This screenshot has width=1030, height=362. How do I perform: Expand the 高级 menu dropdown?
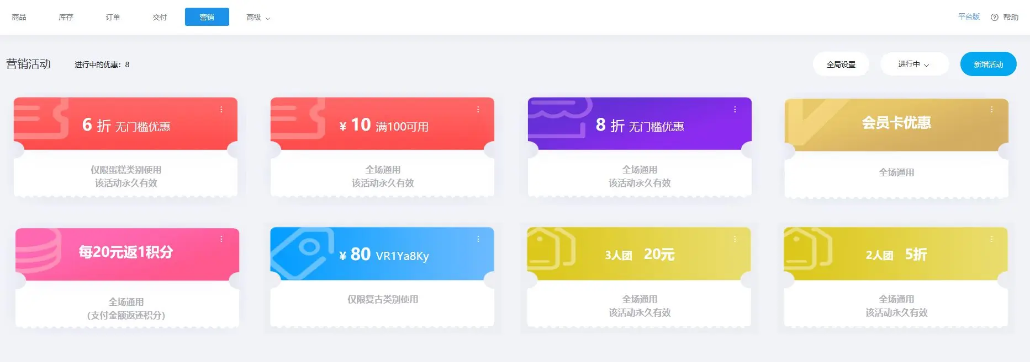coord(258,18)
